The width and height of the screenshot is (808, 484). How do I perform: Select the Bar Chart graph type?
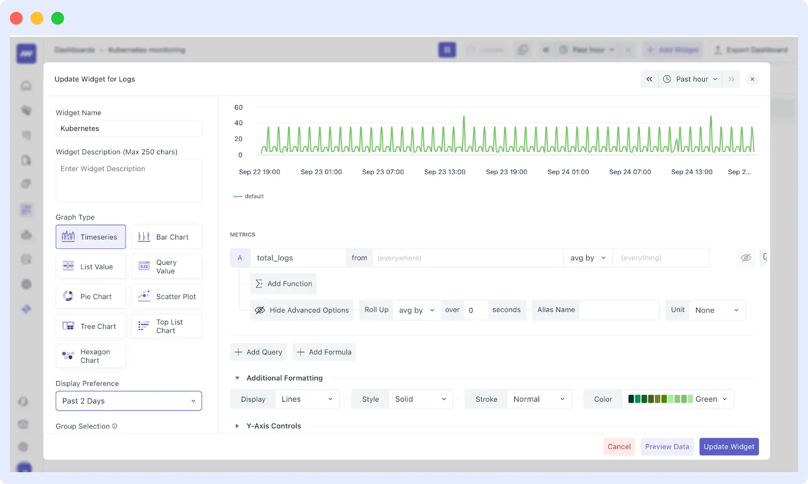click(x=167, y=237)
